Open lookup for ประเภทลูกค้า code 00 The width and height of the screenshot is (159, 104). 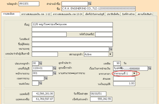(x=40, y=63)
